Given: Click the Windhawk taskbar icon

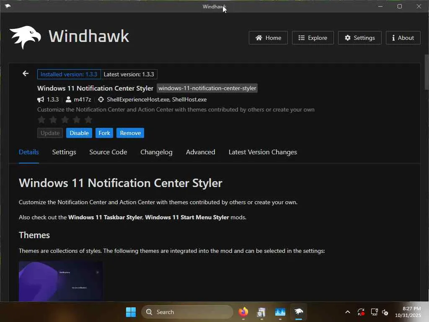Looking at the screenshot, I should [x=298, y=312].
